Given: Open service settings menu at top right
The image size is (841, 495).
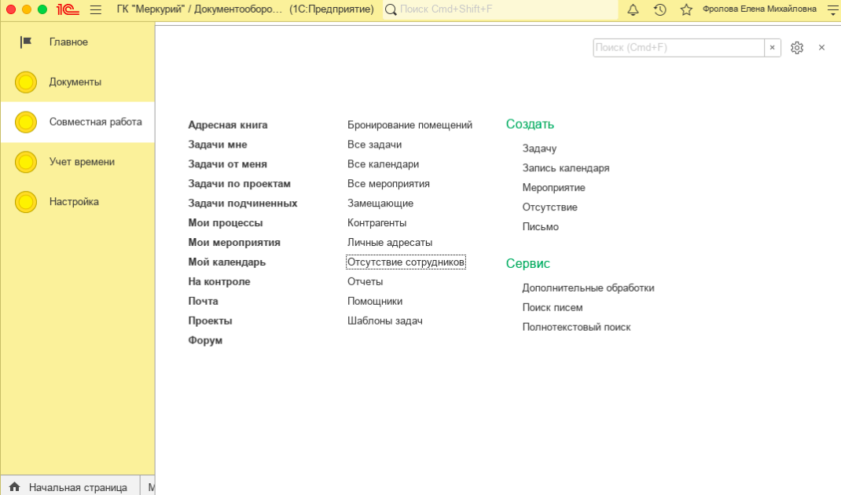Looking at the screenshot, I should (832, 9).
